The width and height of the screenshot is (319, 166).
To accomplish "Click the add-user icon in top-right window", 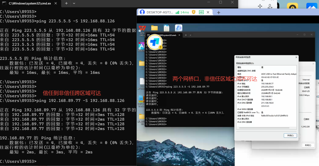I will (x=270, y=7).
